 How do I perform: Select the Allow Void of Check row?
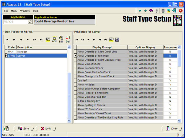point(102,64)
